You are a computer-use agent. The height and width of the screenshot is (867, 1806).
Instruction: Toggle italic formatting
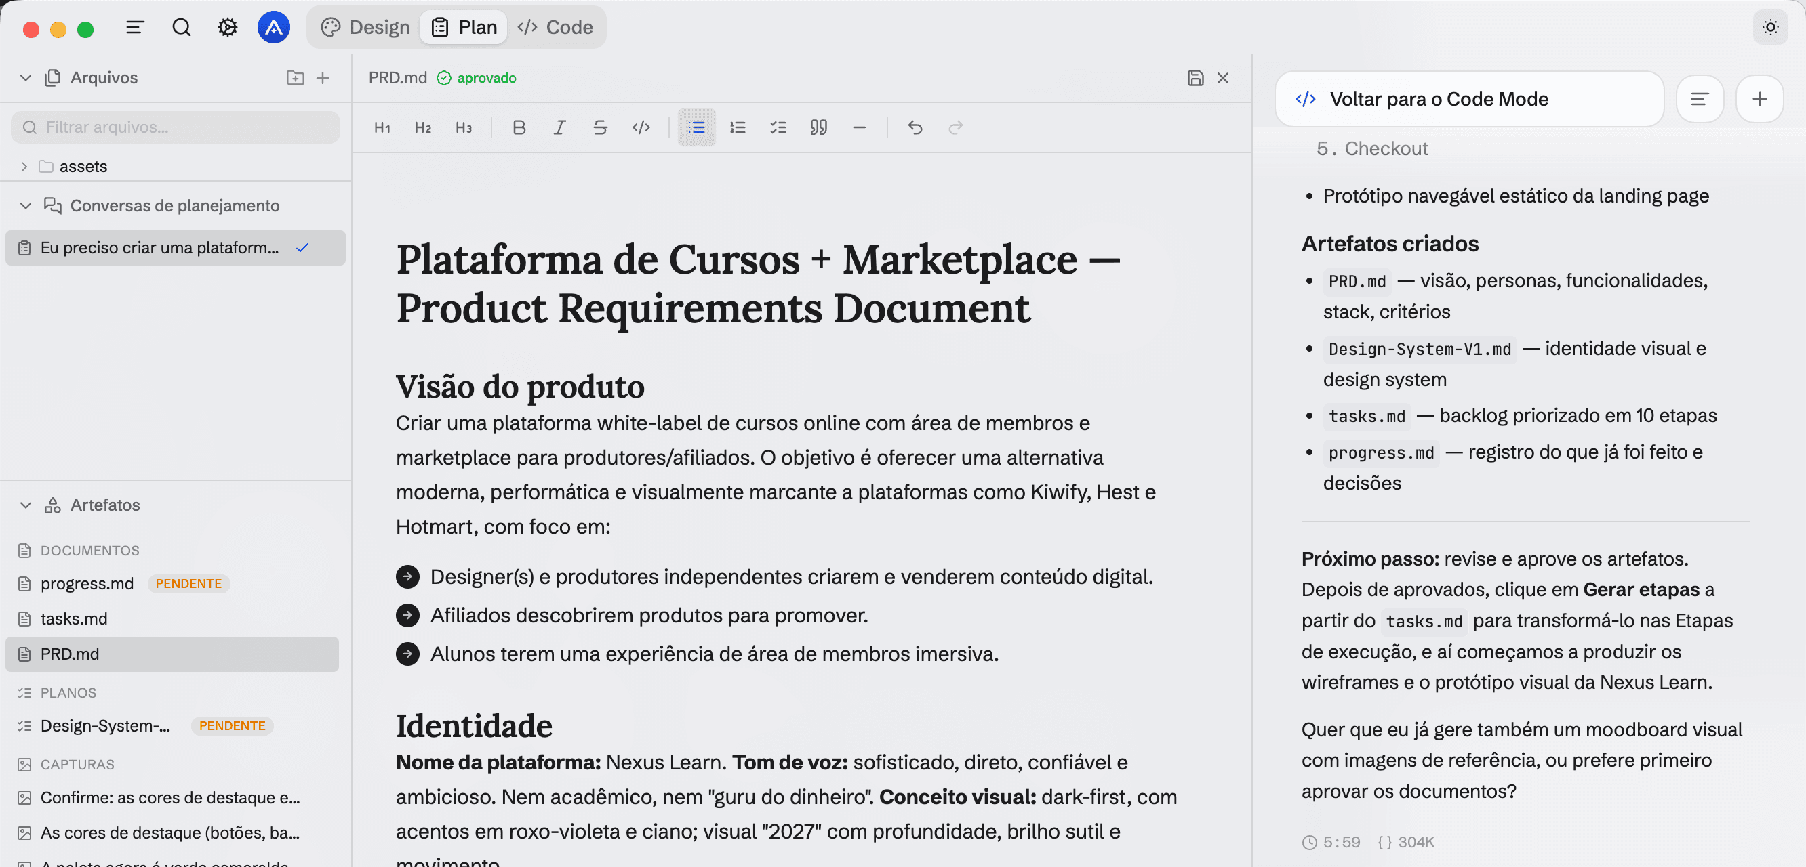click(x=559, y=127)
